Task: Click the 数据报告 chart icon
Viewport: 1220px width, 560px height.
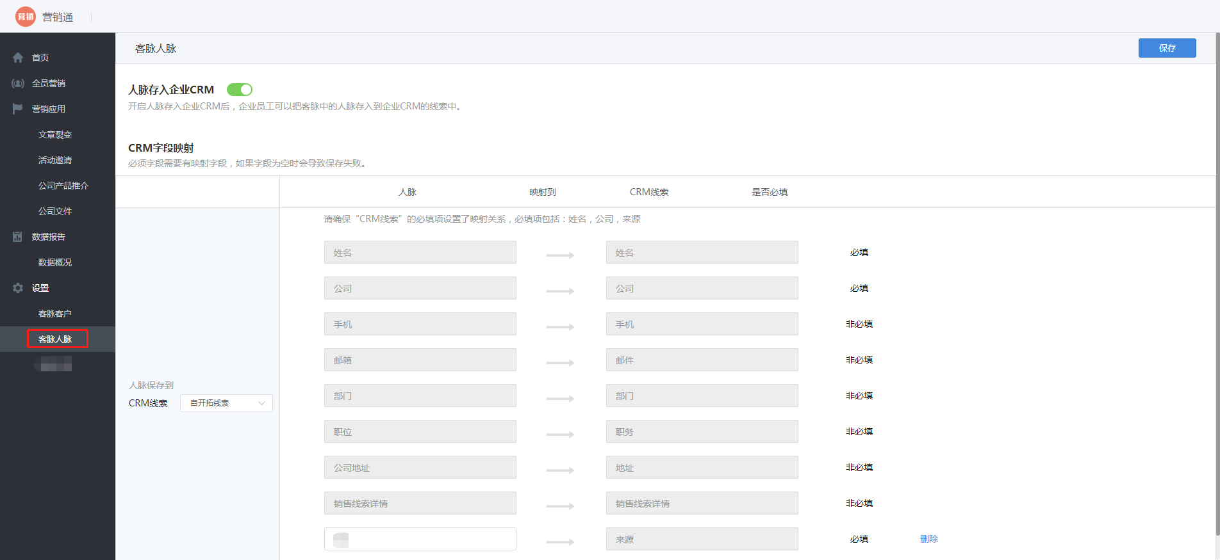Action: point(18,237)
